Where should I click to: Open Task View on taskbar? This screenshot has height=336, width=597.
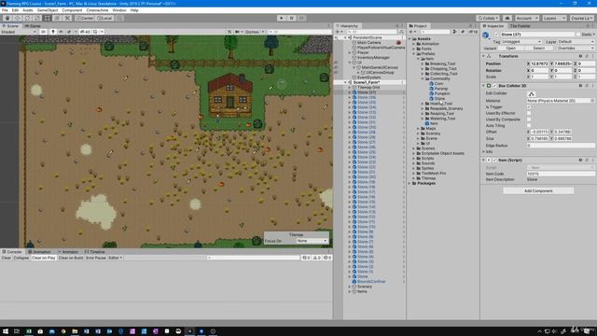(x=17, y=331)
